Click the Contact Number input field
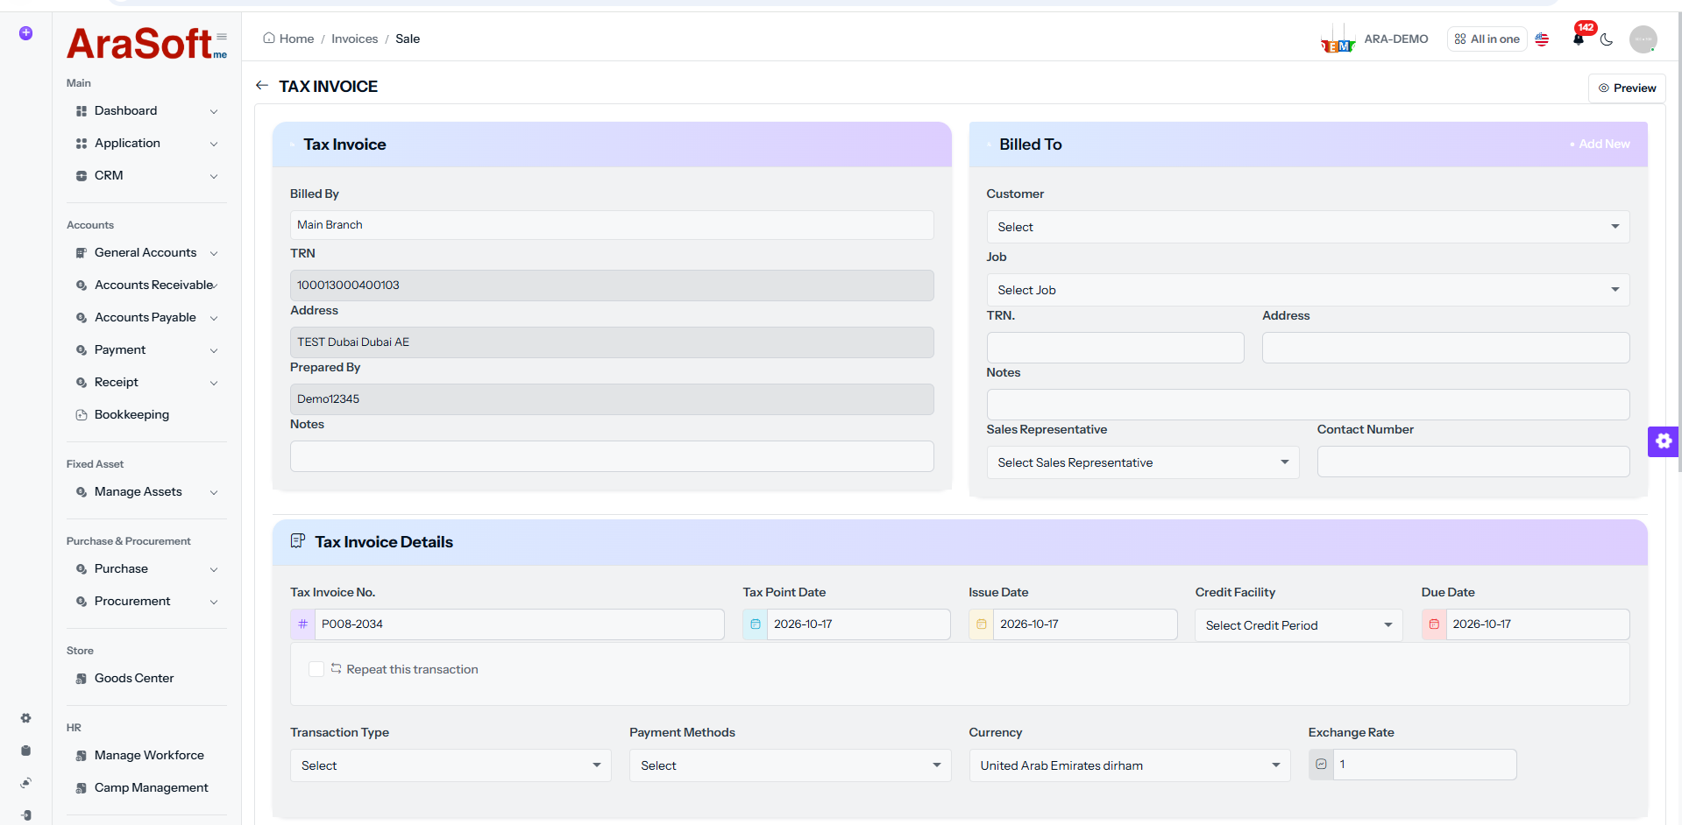Image resolution: width=1682 pixels, height=825 pixels. coord(1473,462)
